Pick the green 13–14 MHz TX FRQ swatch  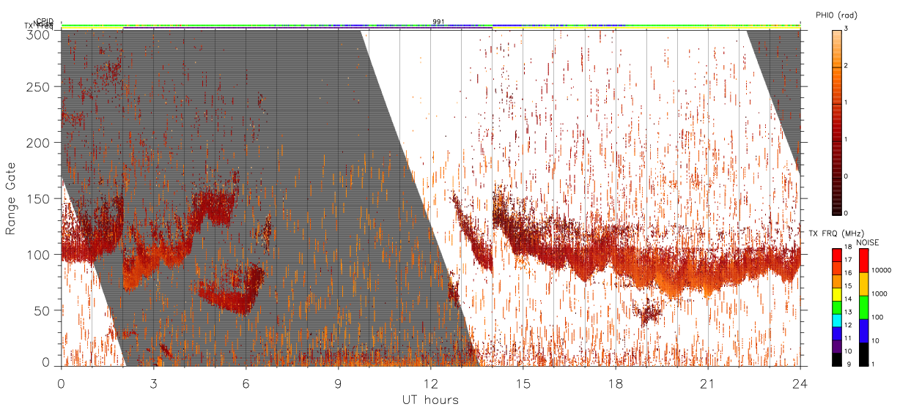(x=836, y=307)
